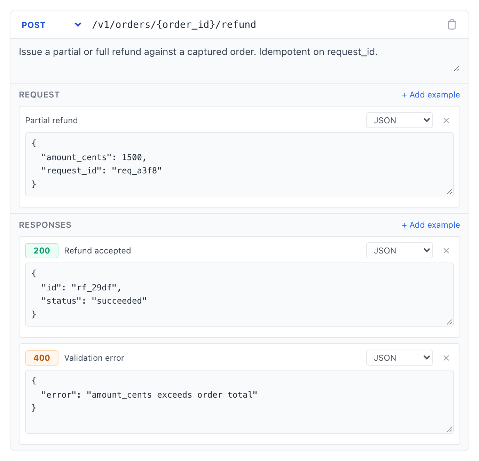This screenshot has height=461, width=479.
Task: Open the POST method dropdown
Action: 52,25
